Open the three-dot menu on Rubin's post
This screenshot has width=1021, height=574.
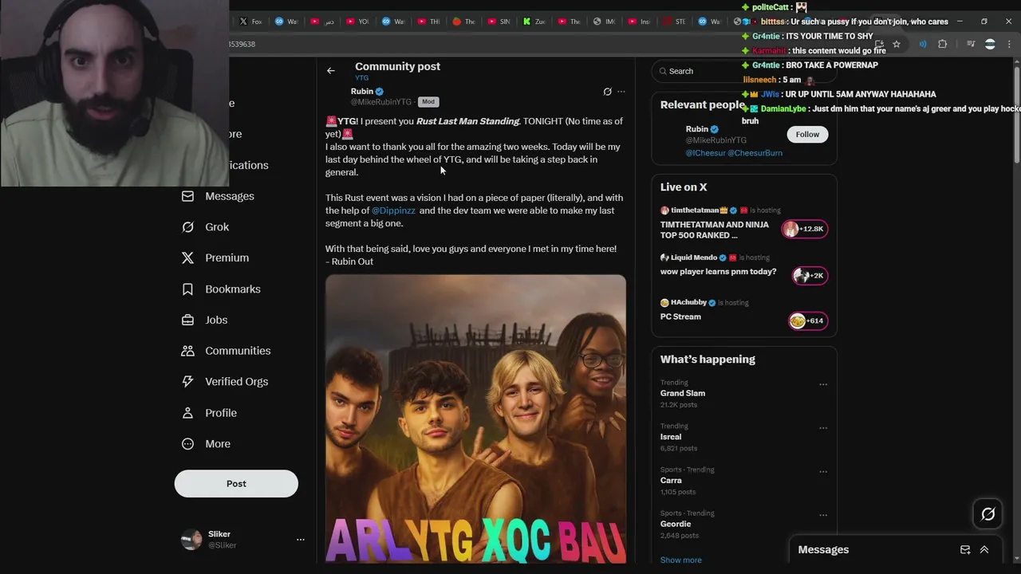[621, 92]
